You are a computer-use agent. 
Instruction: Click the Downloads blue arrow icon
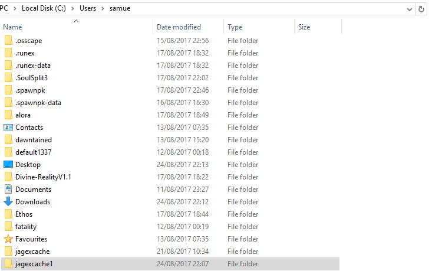click(x=8, y=201)
